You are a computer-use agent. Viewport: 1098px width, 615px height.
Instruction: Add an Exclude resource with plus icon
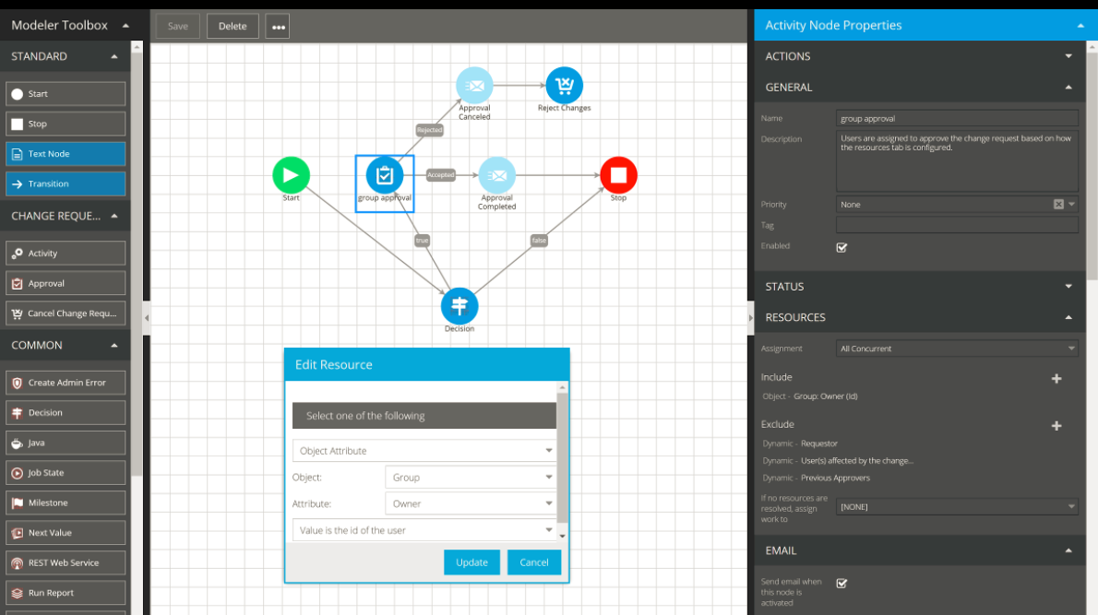[x=1056, y=425]
